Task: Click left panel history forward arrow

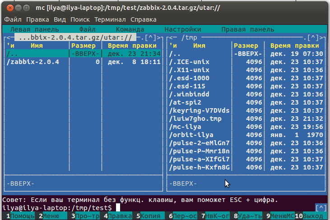Action: coord(158,37)
